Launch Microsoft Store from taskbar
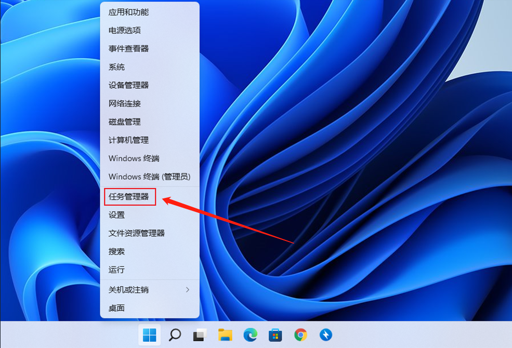Image resolution: width=512 pixels, height=348 pixels. click(275, 335)
